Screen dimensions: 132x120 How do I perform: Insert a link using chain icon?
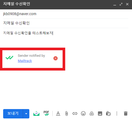(75, 113)
